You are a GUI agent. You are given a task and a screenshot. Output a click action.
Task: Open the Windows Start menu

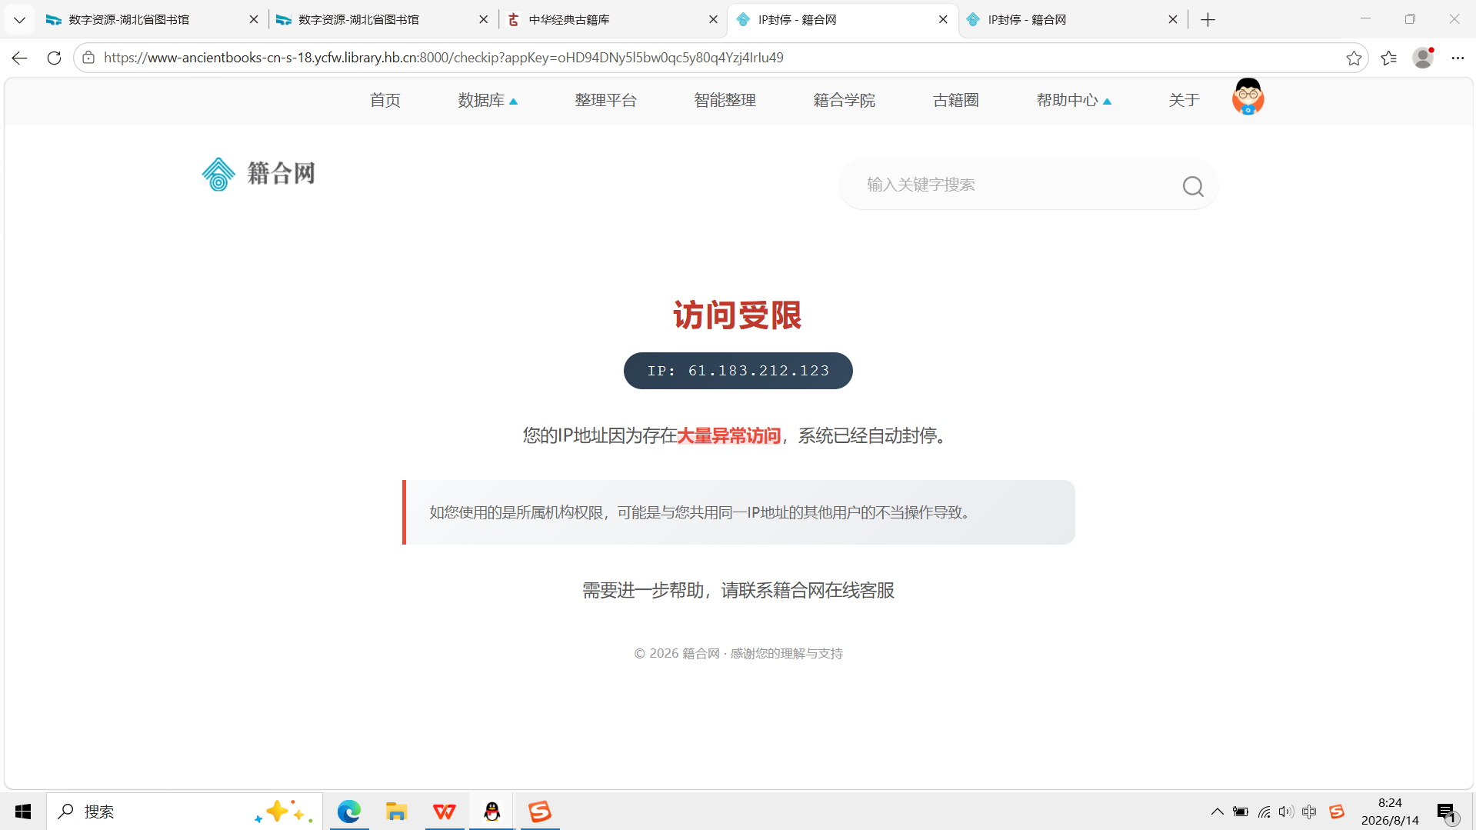23,812
